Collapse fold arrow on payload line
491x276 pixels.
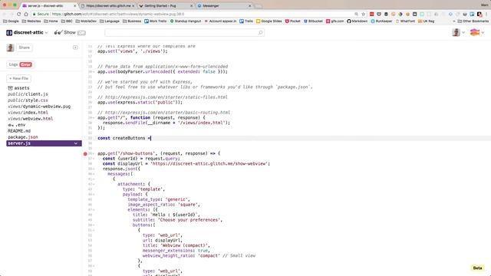coord(94,194)
